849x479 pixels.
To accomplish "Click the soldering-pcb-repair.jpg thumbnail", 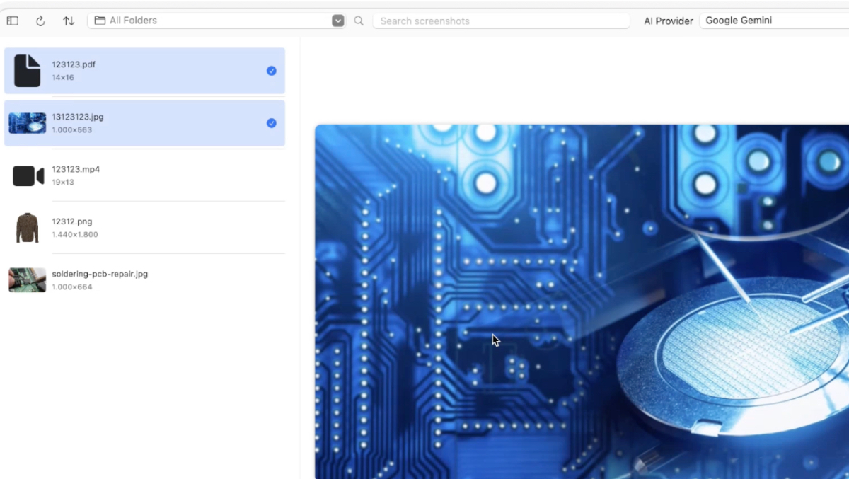I will click(27, 280).
